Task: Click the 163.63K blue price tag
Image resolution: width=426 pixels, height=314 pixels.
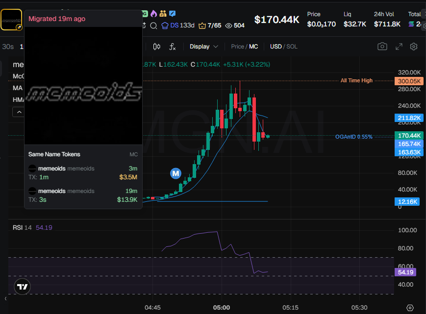Action: coord(409,152)
